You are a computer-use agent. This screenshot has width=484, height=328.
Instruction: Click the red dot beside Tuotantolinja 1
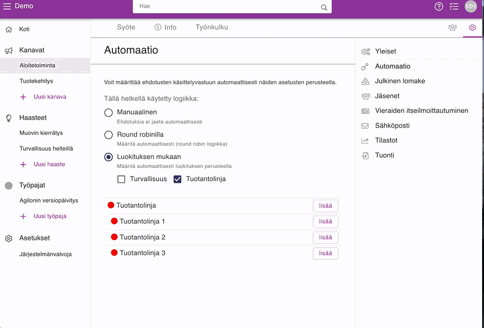tap(114, 221)
